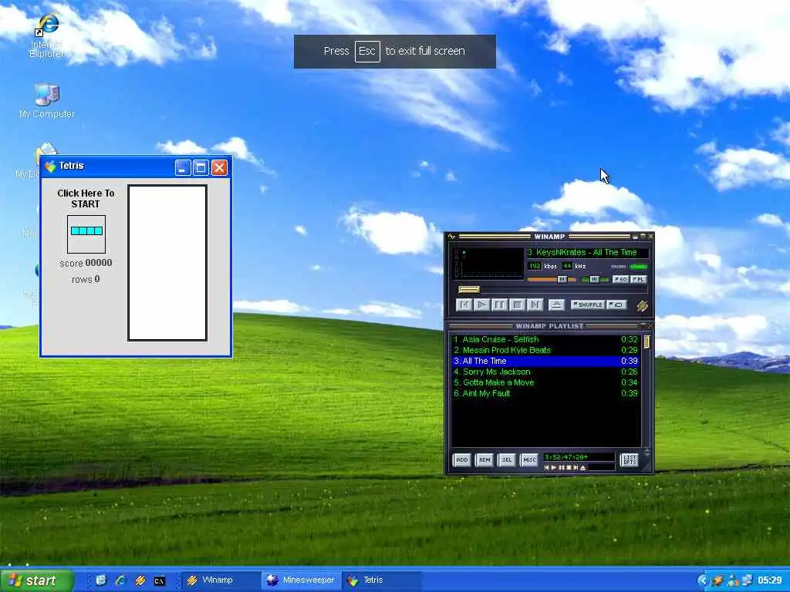The height and width of the screenshot is (592, 790).
Task: Start Tetris via Click Here To START
Action: 86,198
